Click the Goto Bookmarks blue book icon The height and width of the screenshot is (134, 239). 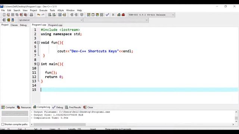pos(13,20)
